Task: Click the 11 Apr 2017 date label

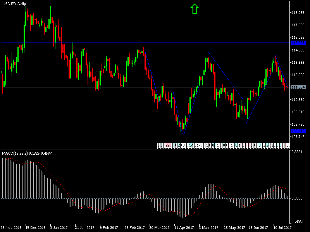Action: (184, 228)
